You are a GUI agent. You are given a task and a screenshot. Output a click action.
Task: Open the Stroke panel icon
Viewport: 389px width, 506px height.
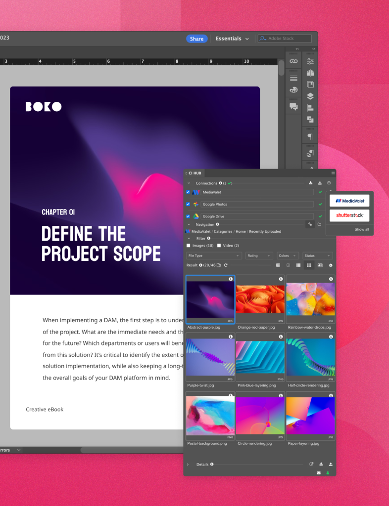293,78
